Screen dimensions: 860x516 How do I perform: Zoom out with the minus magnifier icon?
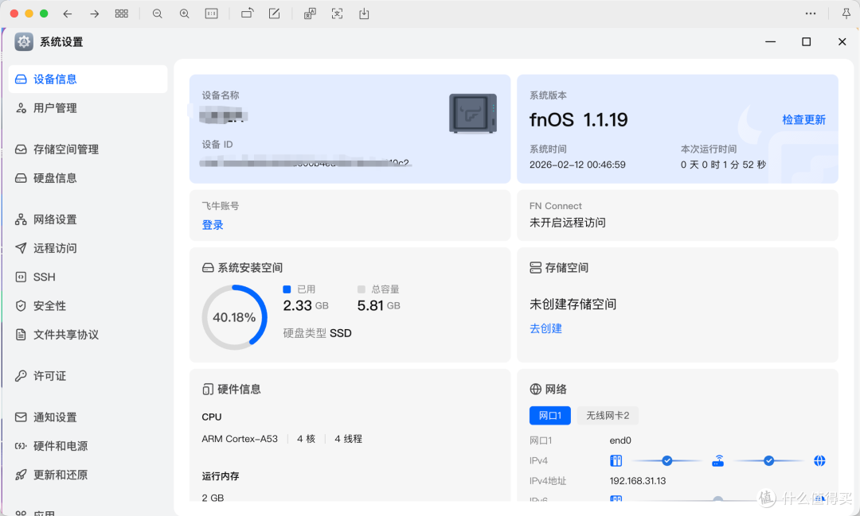pos(158,14)
